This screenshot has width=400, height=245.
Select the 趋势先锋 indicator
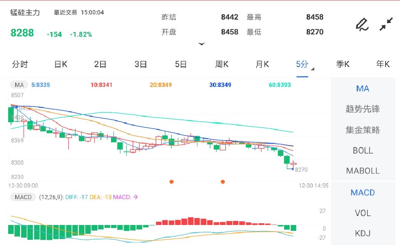[x=363, y=109]
